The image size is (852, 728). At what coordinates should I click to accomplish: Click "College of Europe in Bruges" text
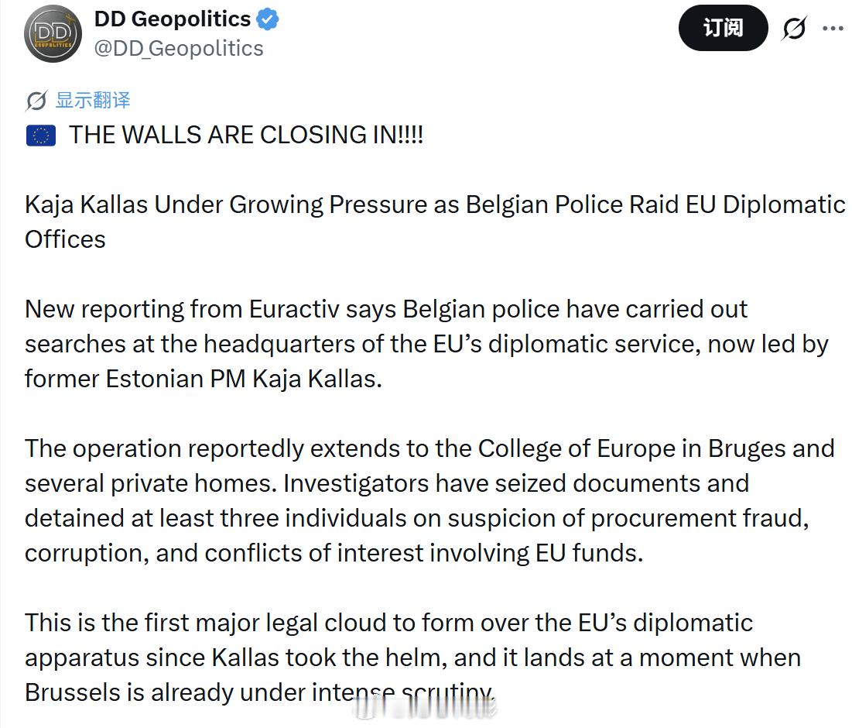coord(655,448)
